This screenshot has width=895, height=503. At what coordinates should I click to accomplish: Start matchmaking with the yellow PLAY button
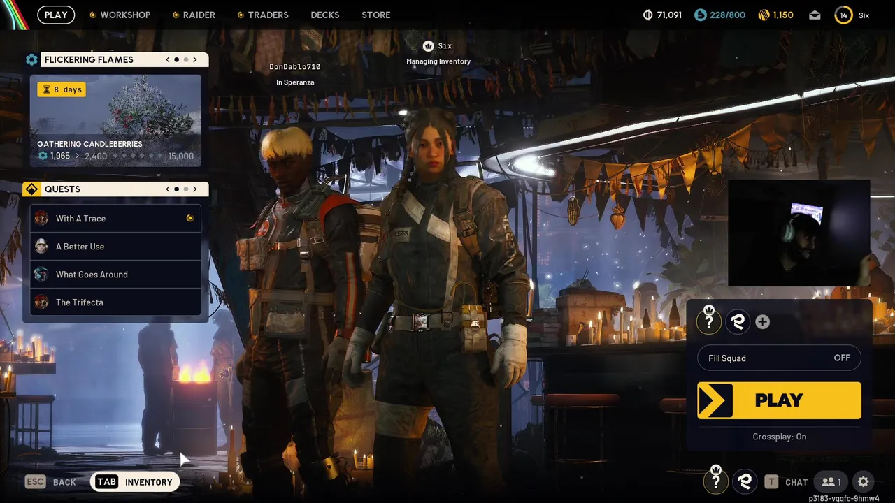(x=779, y=400)
